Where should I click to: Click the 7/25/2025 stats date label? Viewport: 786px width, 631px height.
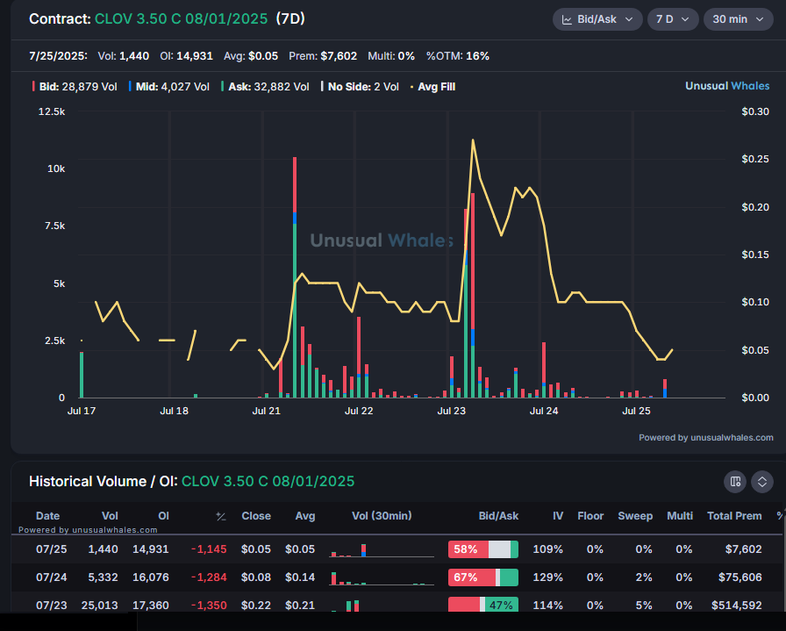coord(58,55)
